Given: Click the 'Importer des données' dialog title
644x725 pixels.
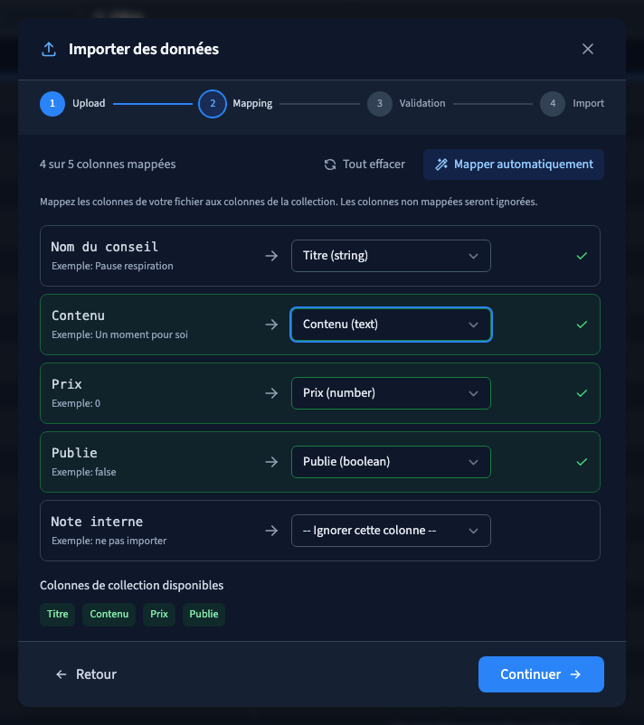Looking at the screenshot, I should [144, 49].
